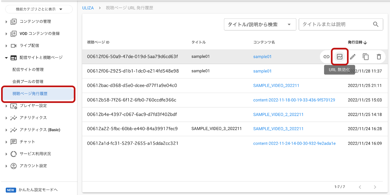
Task: Select 会員プールの管理 menu item
Action: click(28, 81)
